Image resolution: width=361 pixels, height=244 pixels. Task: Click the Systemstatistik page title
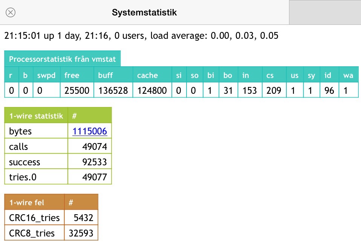144,12
